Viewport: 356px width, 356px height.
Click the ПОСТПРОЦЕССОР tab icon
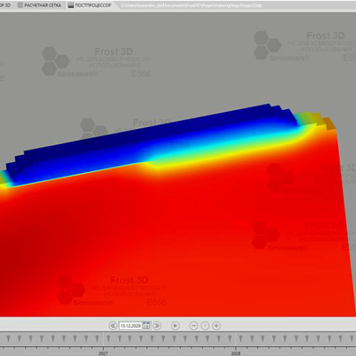tap(71, 5)
